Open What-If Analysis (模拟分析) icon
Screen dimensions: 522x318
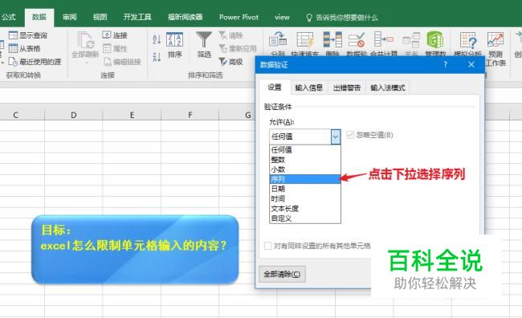pos(468,40)
